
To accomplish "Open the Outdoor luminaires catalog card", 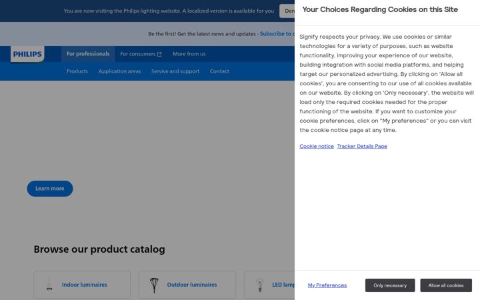I will [187, 285].
